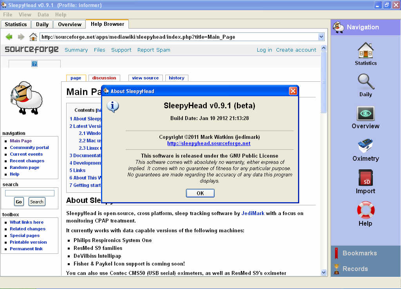This screenshot has width=401, height=289.
Task: Switch to the Overview tab
Action: point(69,24)
